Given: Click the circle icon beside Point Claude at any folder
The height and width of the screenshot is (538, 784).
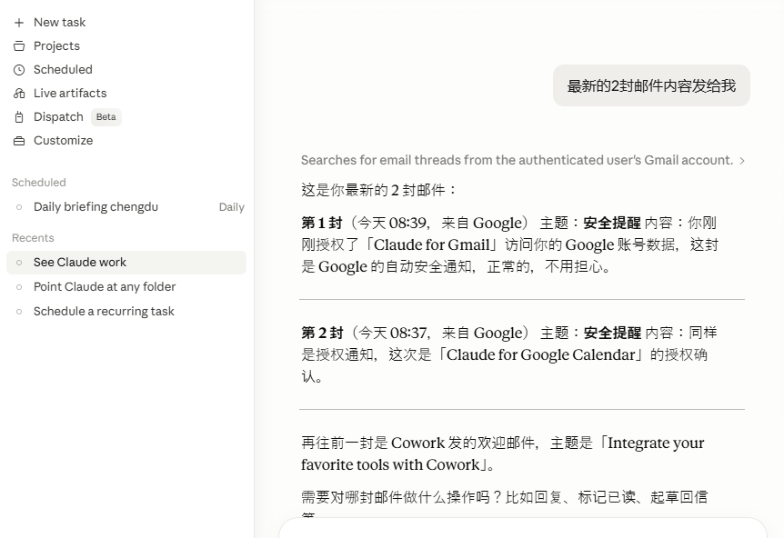Looking at the screenshot, I should pos(19,287).
